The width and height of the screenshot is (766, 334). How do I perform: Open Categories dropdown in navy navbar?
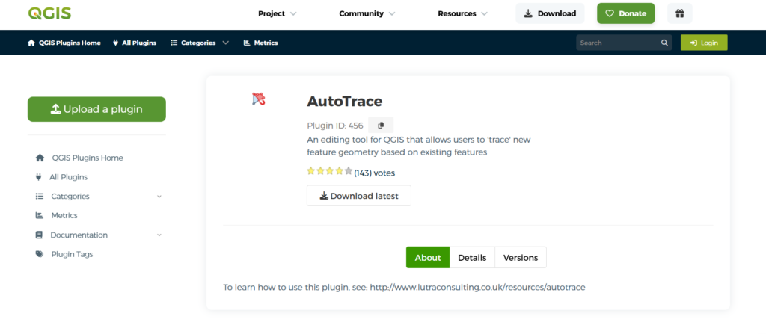tap(200, 43)
